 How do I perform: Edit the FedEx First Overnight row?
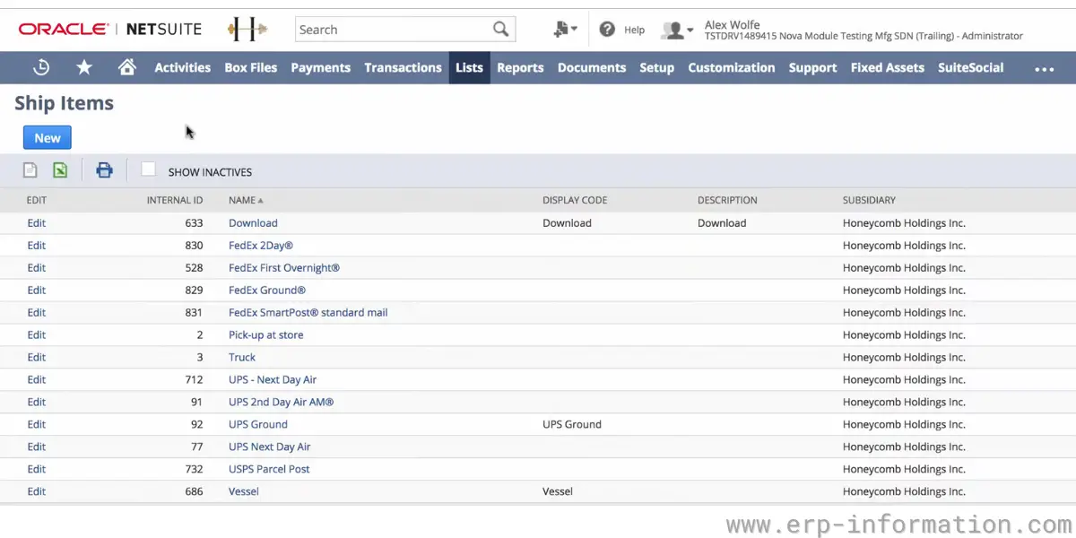36,268
